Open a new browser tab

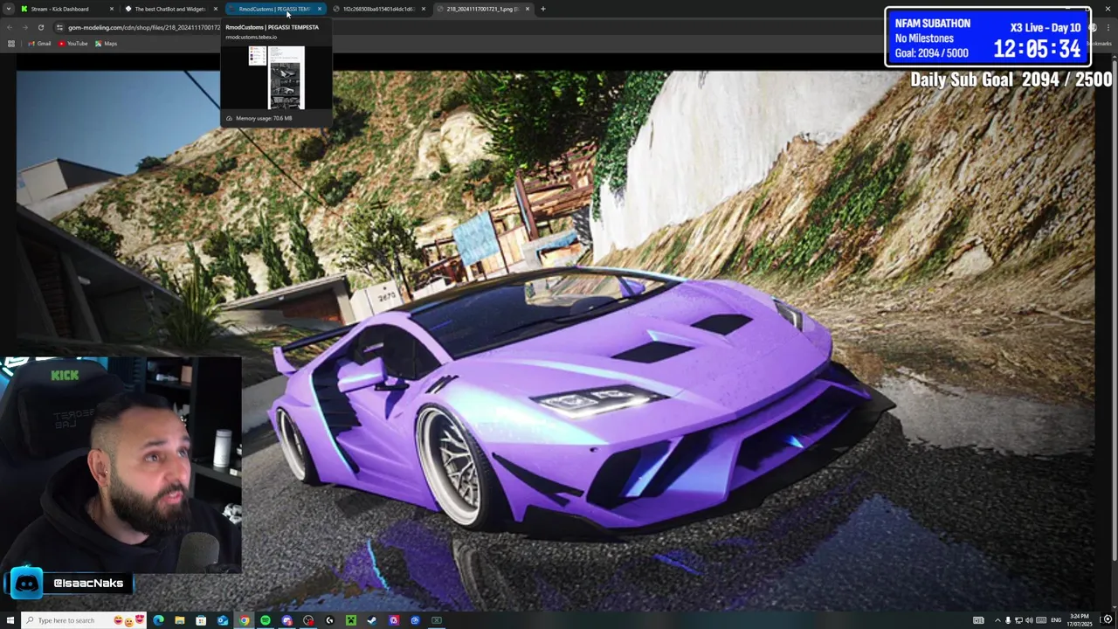pos(542,9)
